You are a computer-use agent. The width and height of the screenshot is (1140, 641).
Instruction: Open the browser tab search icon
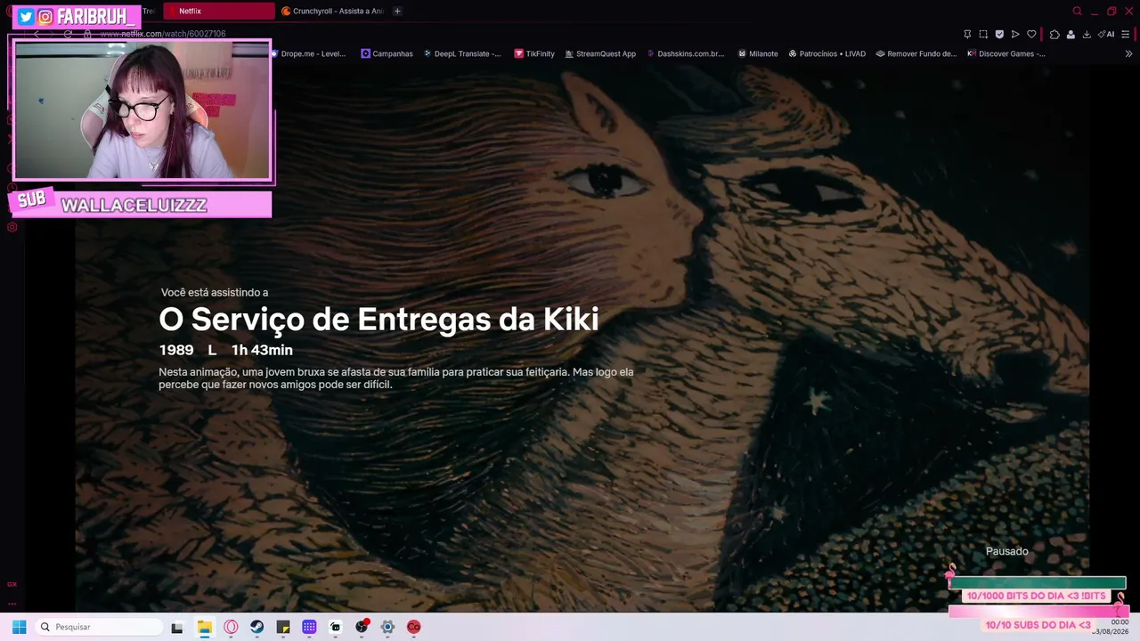pyautogui.click(x=1077, y=12)
